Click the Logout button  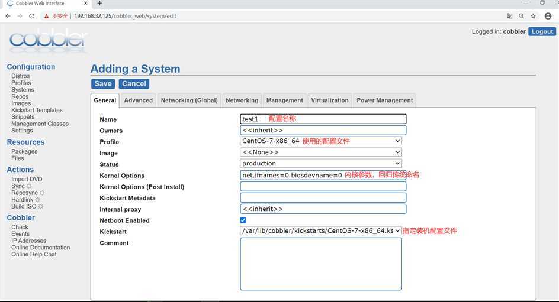[x=542, y=31]
